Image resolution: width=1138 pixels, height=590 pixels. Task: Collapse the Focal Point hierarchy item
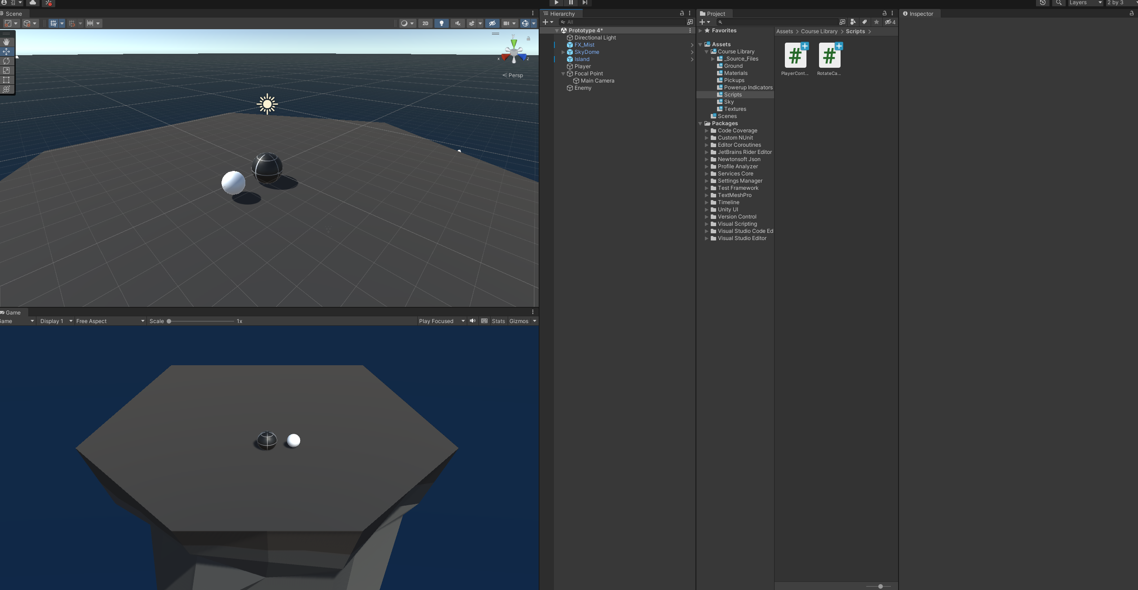click(563, 74)
